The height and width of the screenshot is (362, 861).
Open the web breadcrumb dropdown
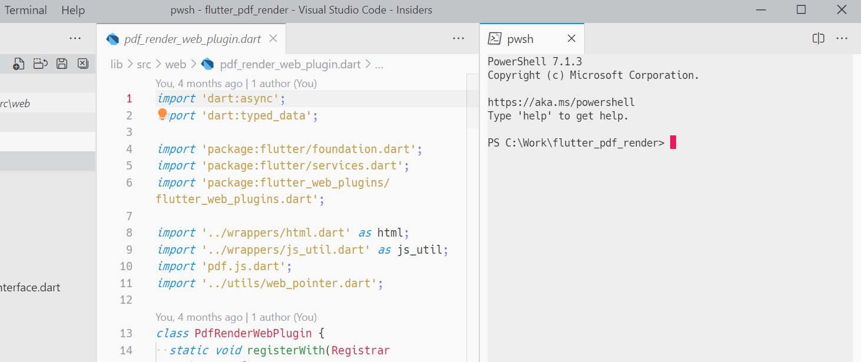point(175,64)
